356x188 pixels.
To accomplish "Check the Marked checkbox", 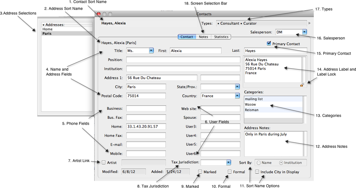I will coord(200,171).
